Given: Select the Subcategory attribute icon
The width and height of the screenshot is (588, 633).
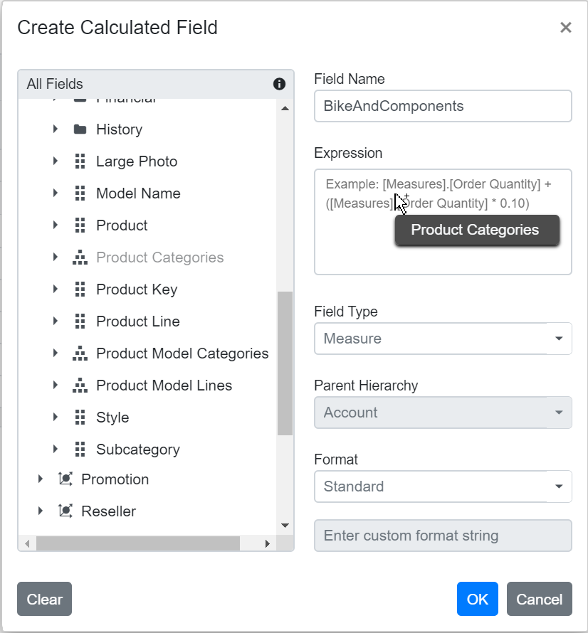Looking at the screenshot, I should [80, 450].
